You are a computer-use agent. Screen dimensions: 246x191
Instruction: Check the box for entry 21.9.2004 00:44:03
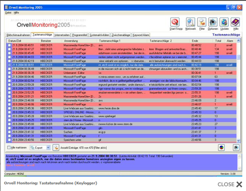pyautogui.click(x=9, y=57)
